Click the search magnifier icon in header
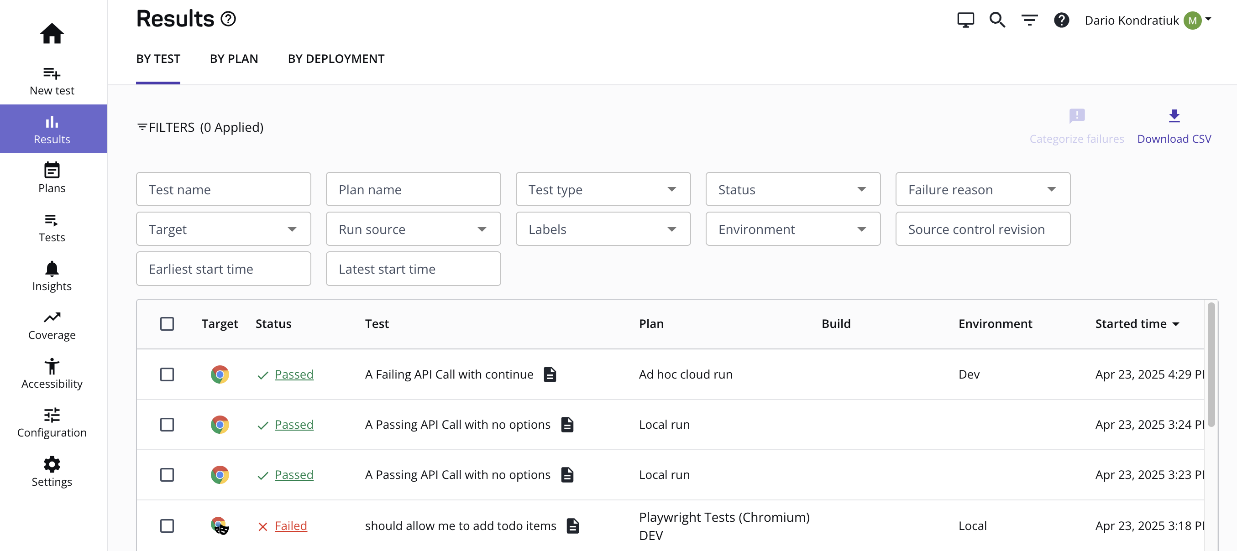 [x=997, y=20]
